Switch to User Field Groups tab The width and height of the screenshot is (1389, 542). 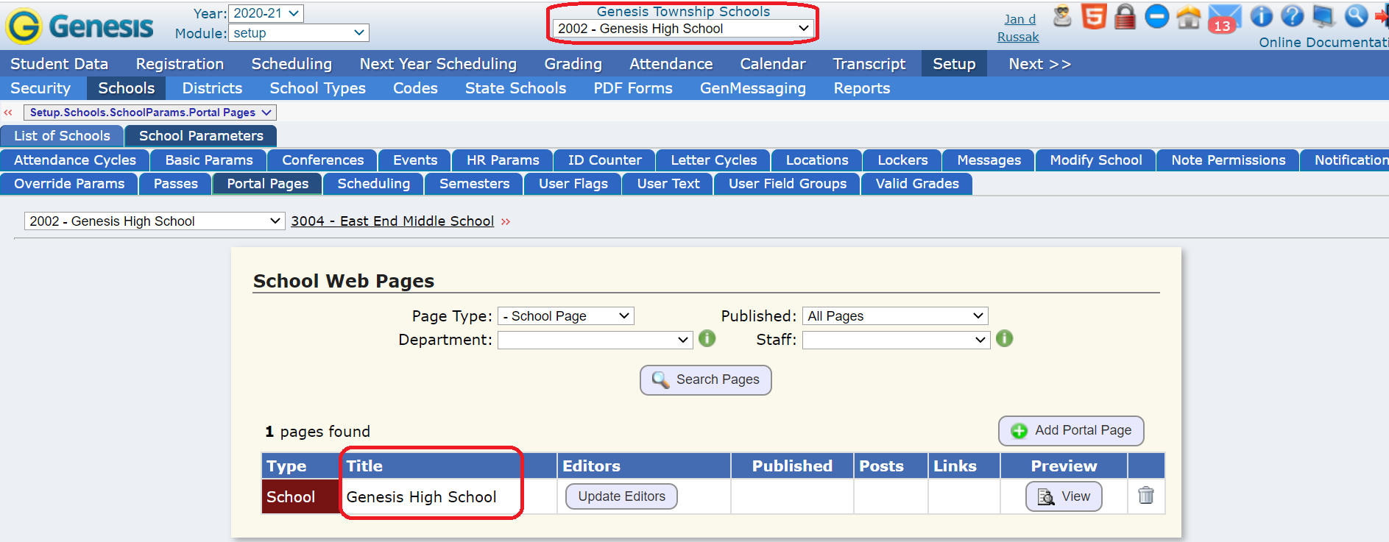tap(787, 184)
